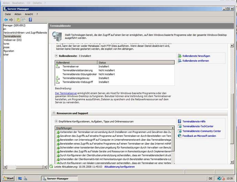Go back with the blue back arrow

click(x=6, y=20)
